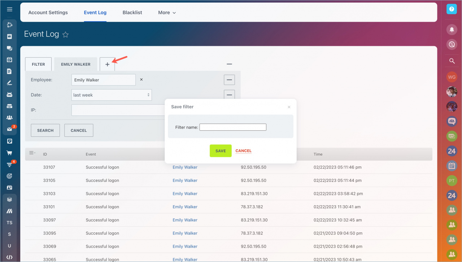Open the box cube icon in left sidebar
Viewport: 462px width, 262px height.
pyautogui.click(x=10, y=199)
